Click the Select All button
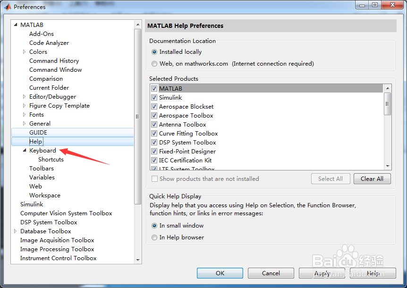 (331, 179)
